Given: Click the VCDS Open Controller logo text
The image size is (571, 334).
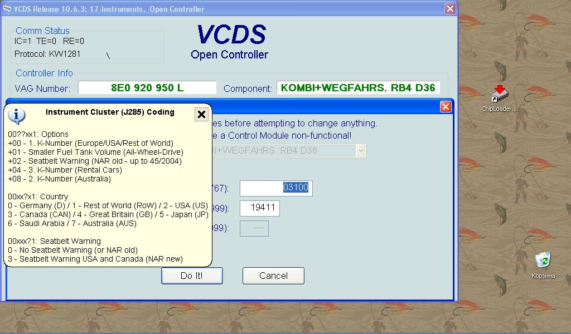Looking at the screenshot, I should 230,41.
